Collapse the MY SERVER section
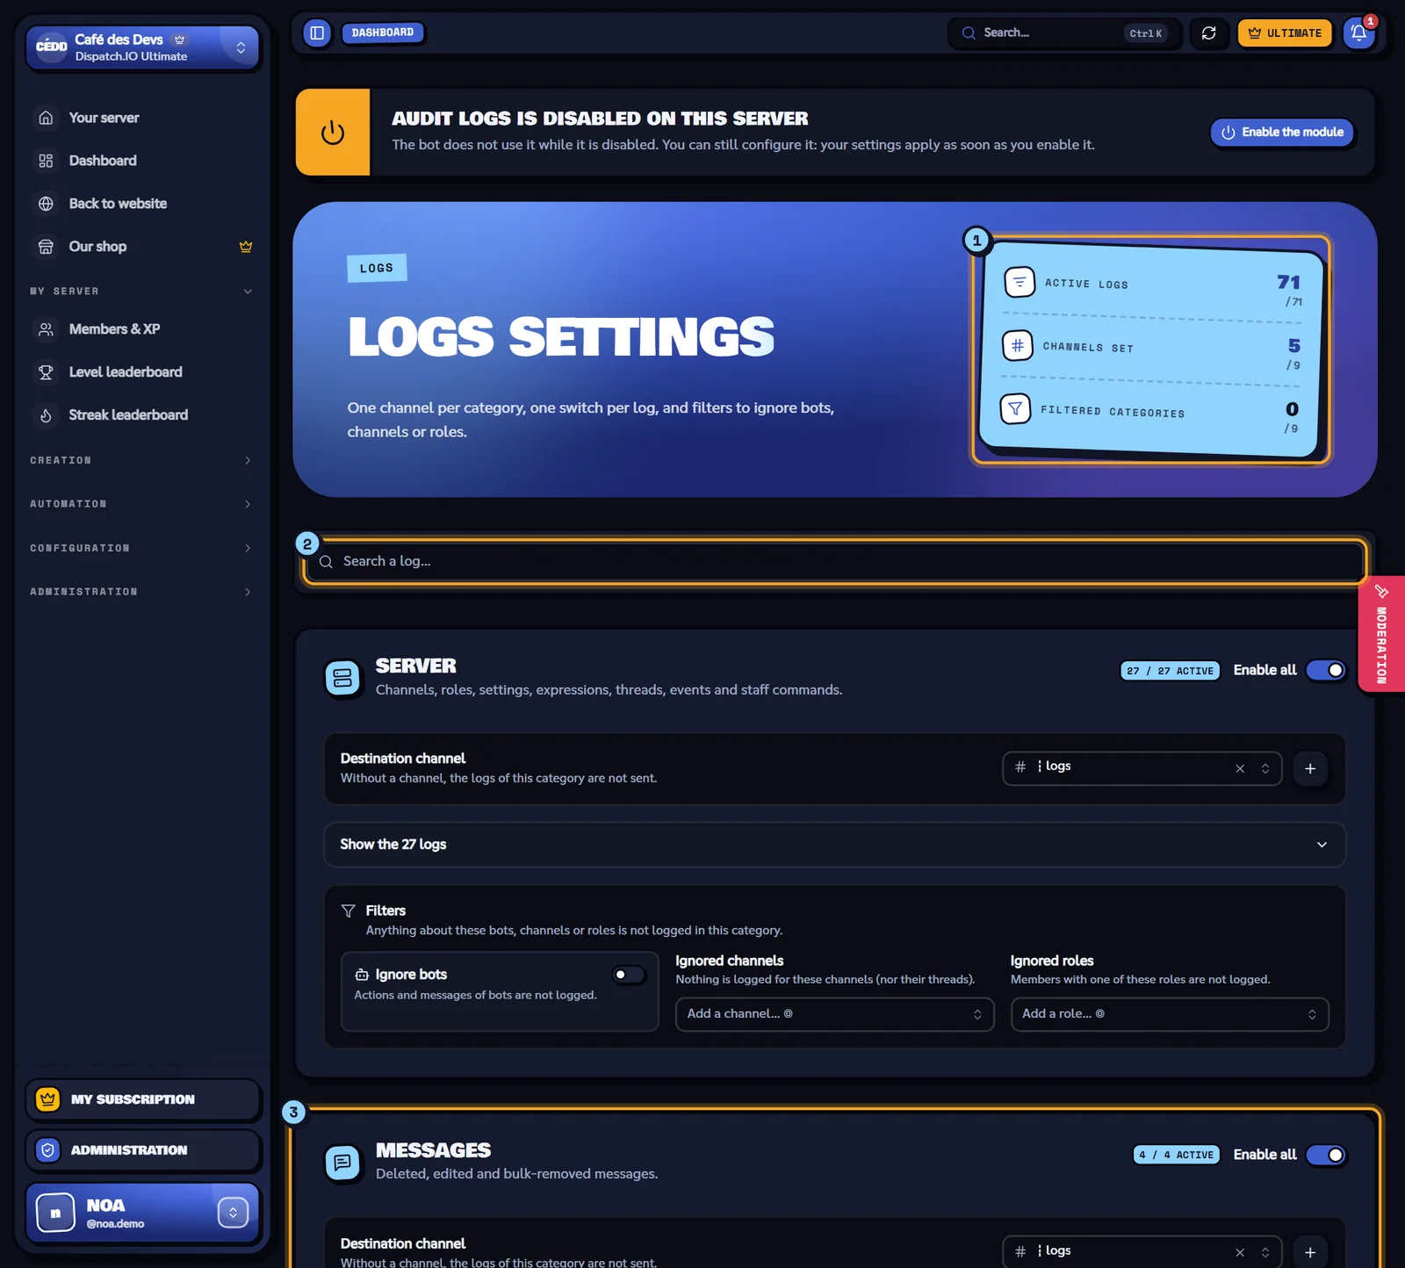Screen dimensions: 1405x1268 140,292
